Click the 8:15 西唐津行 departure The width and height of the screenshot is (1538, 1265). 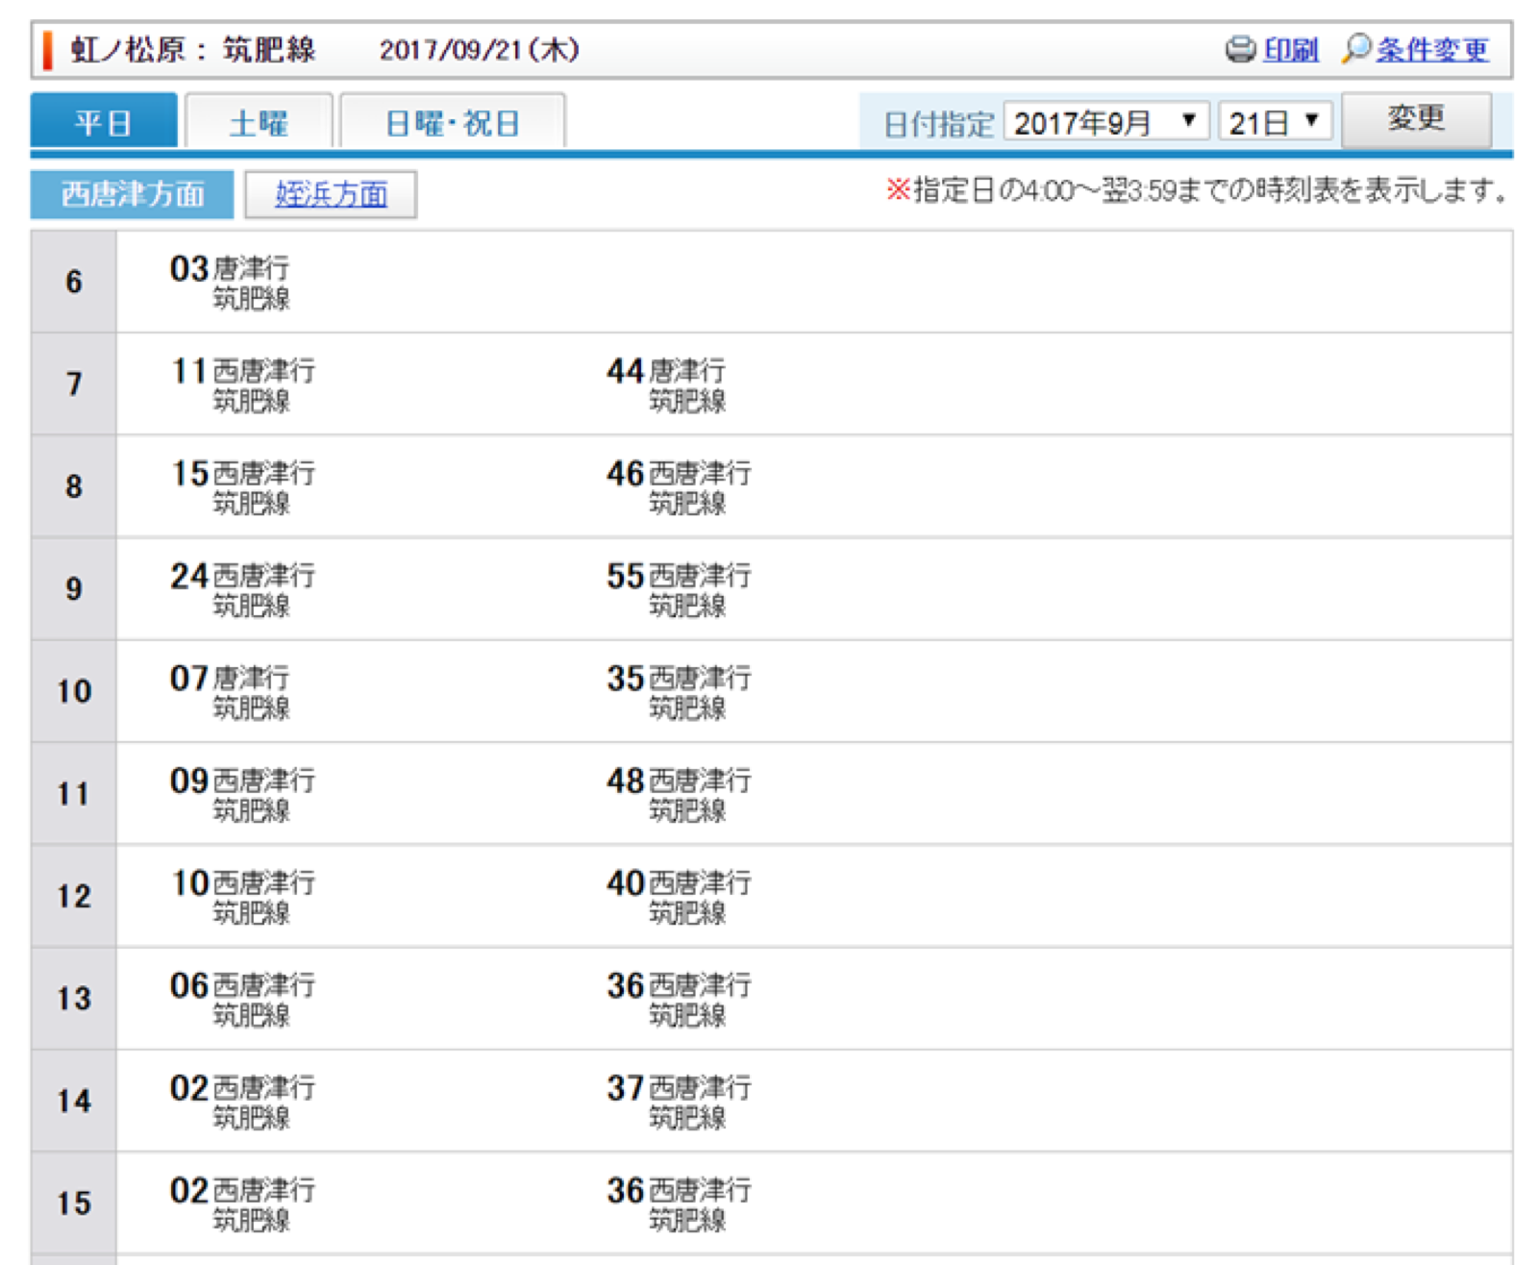pos(242,487)
